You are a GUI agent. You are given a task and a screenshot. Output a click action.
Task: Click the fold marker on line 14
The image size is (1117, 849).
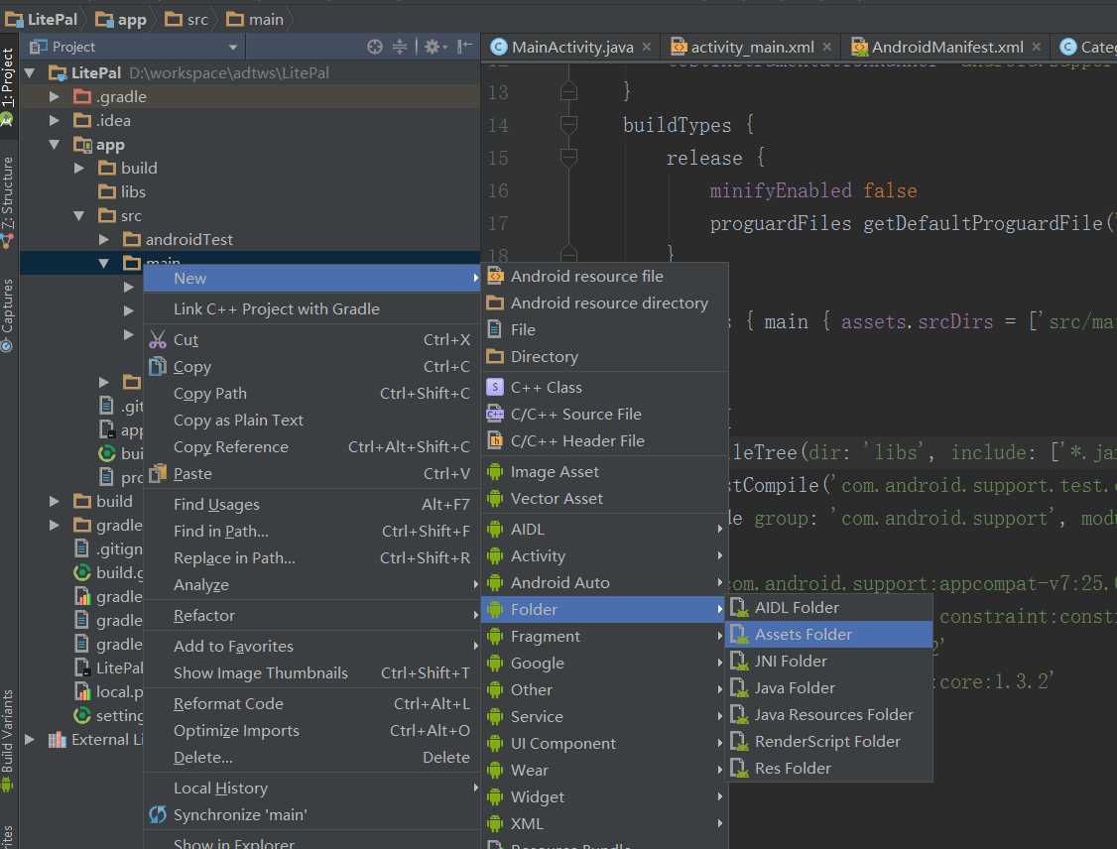tap(568, 125)
